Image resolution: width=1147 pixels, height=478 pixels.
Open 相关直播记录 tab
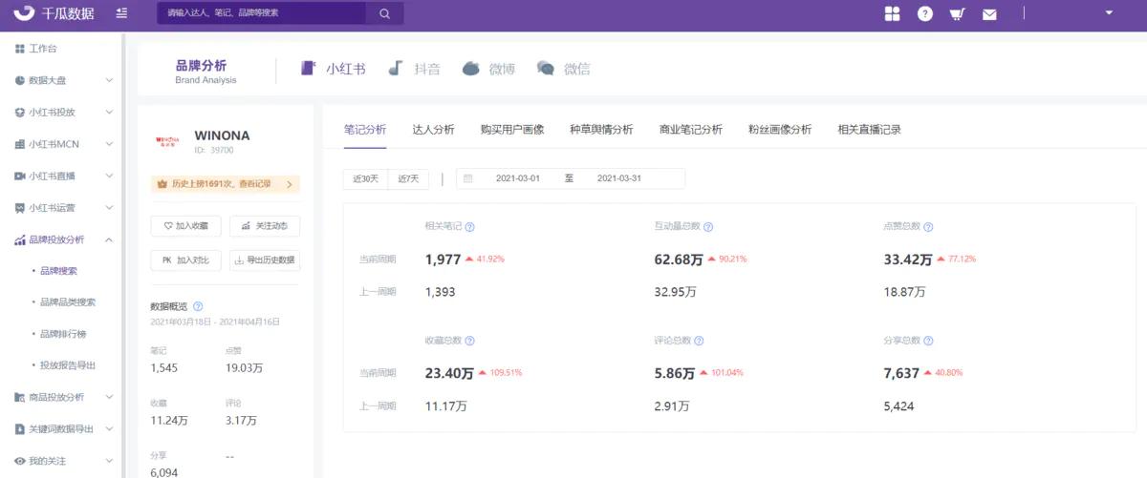(869, 130)
